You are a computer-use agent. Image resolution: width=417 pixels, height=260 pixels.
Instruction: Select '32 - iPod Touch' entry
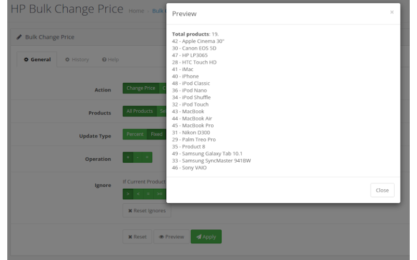[x=190, y=105]
